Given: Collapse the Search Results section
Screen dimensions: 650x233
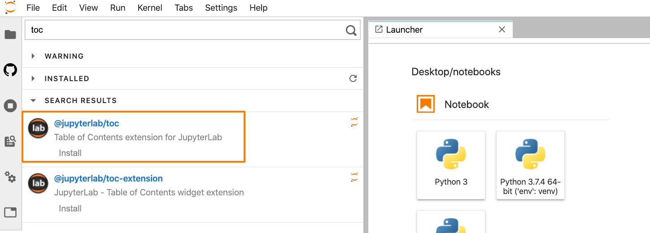Looking at the screenshot, I should tap(33, 100).
